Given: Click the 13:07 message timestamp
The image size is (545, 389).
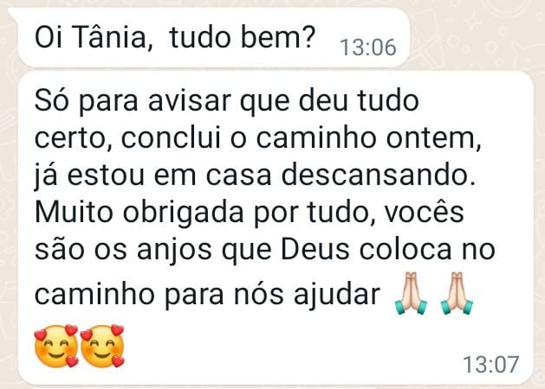Looking at the screenshot, I should 491,364.
